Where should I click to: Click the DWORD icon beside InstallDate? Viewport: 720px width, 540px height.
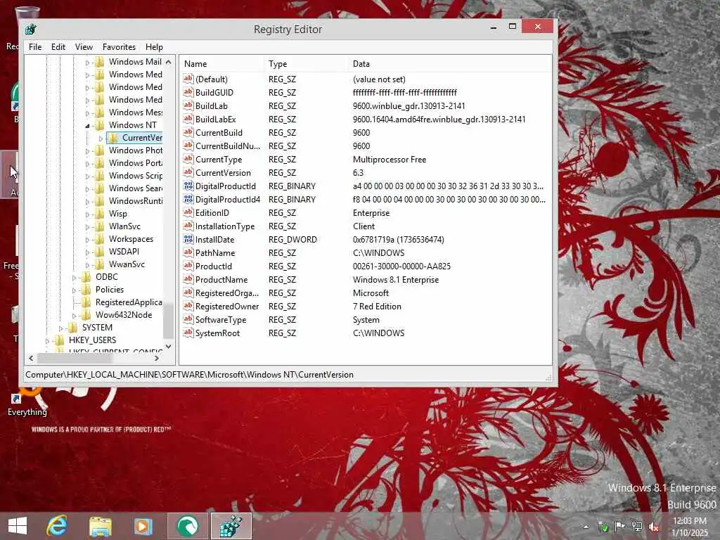pyautogui.click(x=188, y=239)
